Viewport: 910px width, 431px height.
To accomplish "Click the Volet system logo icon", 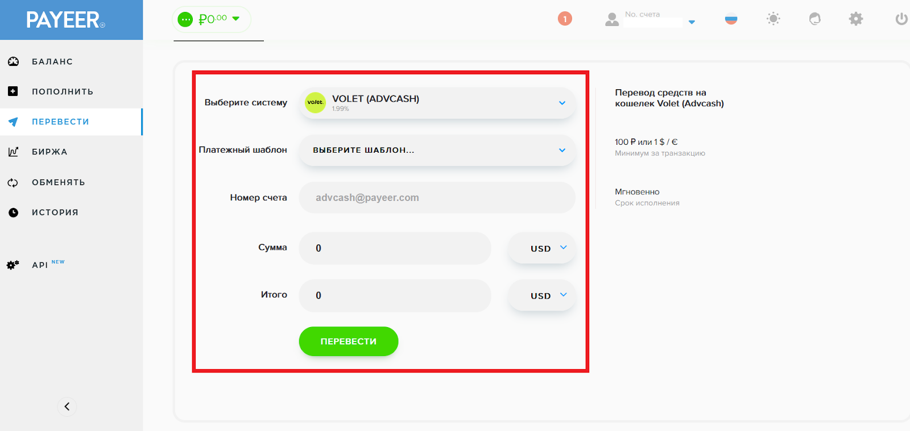I will [x=315, y=102].
